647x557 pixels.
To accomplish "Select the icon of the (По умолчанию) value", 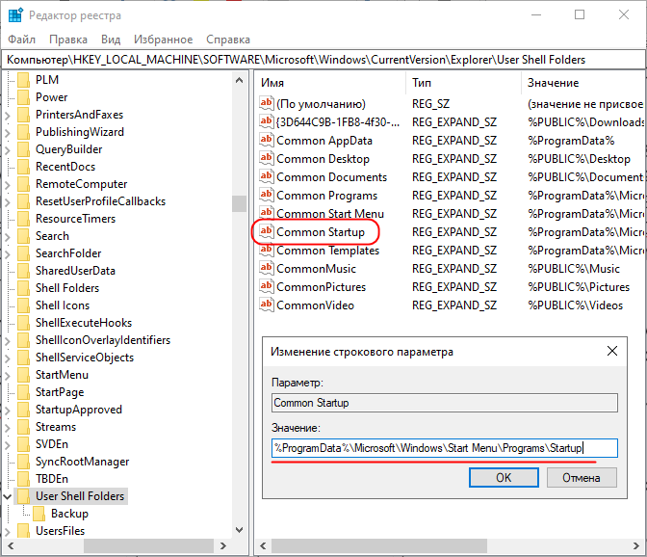I will click(266, 103).
